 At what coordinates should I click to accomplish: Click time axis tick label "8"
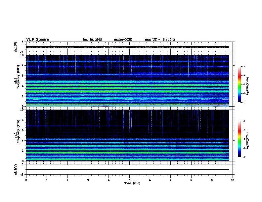[x=191, y=180]
